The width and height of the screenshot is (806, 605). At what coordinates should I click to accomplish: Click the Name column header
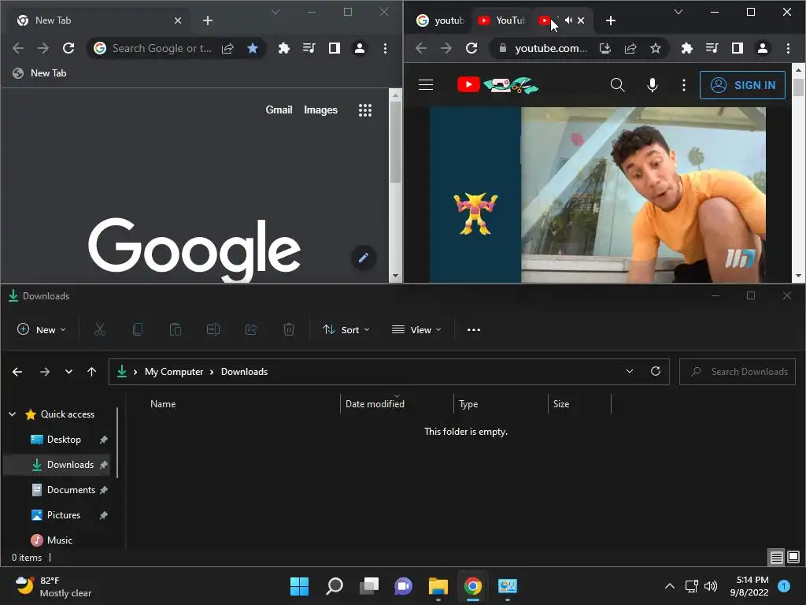click(x=163, y=404)
